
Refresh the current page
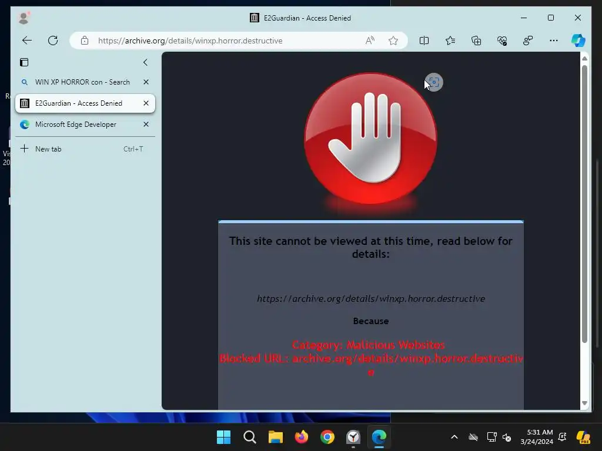[x=53, y=41]
